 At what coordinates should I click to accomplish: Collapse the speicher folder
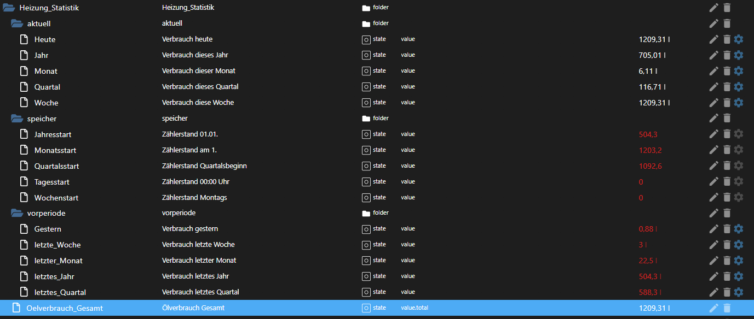17,118
